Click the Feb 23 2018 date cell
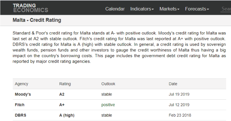 [180, 115]
